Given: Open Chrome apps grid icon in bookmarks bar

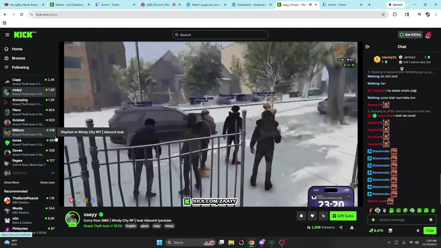Looking at the screenshot, I should pyautogui.click(x=4, y=23).
